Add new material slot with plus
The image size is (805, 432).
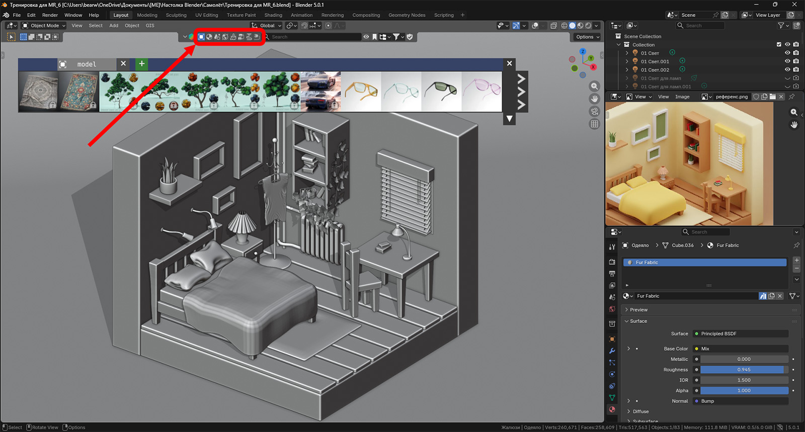coord(796,260)
